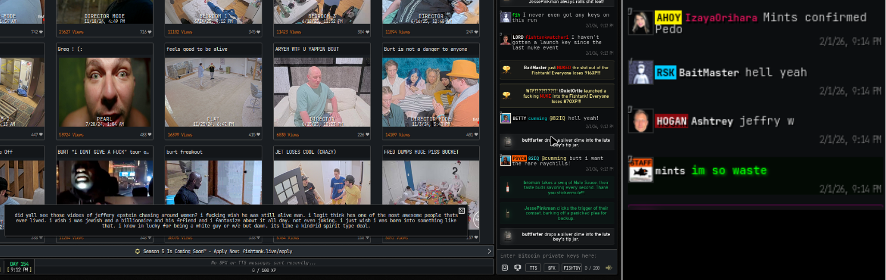Open cumming's avatar beside BETTY badge

tap(505, 118)
